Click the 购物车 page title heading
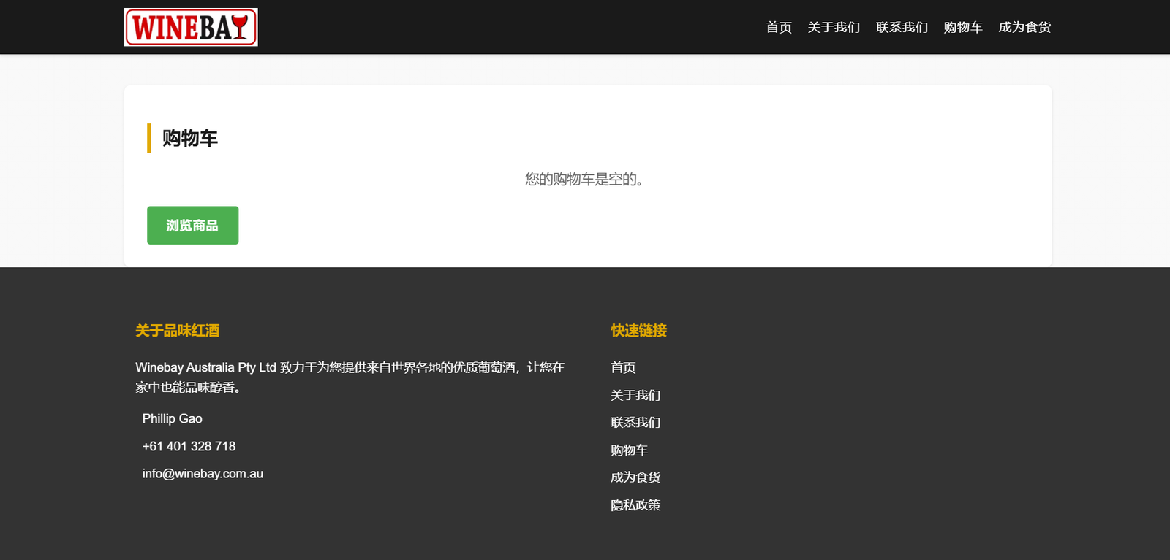 tap(190, 138)
